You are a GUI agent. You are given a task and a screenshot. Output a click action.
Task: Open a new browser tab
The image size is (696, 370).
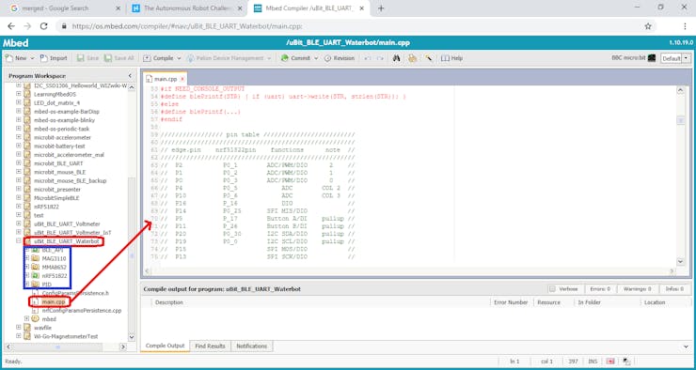[x=381, y=8]
